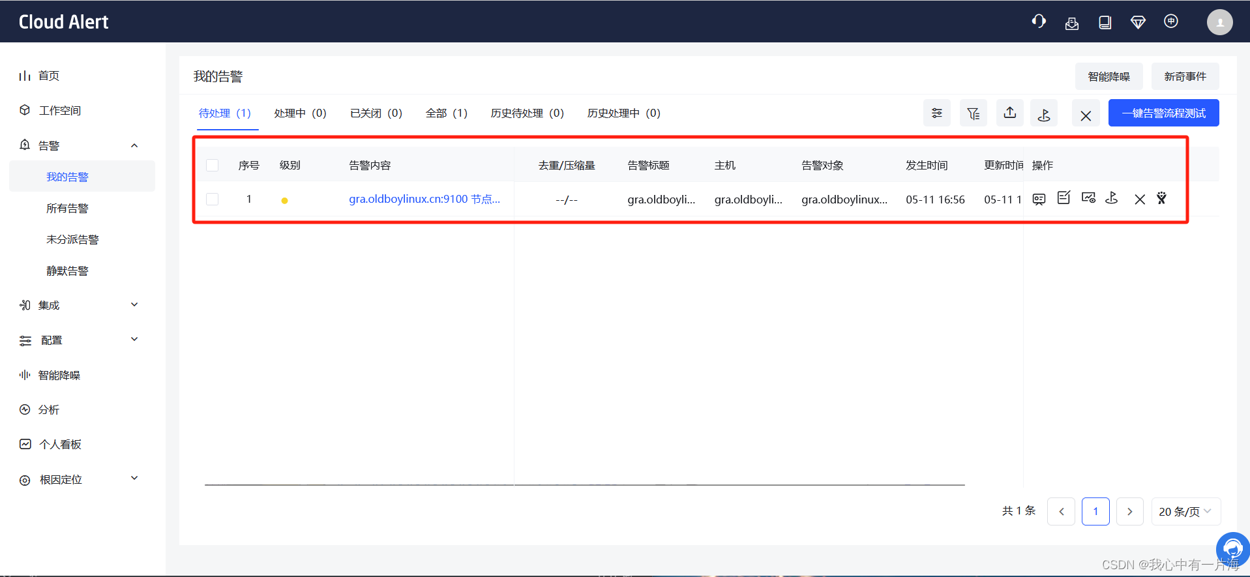This screenshot has height=577, width=1250.
Task: Open 我的告警 in sidebar
Action: [82, 177]
